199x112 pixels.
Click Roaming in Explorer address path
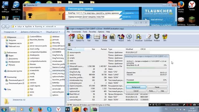coord(39,26)
